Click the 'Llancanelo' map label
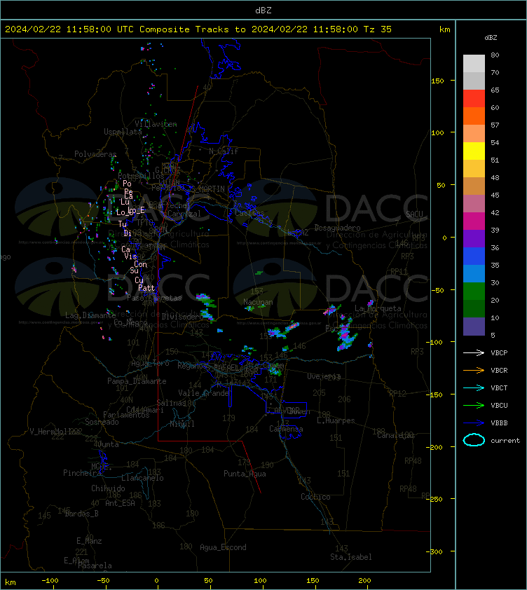The image size is (527, 590). [x=142, y=478]
